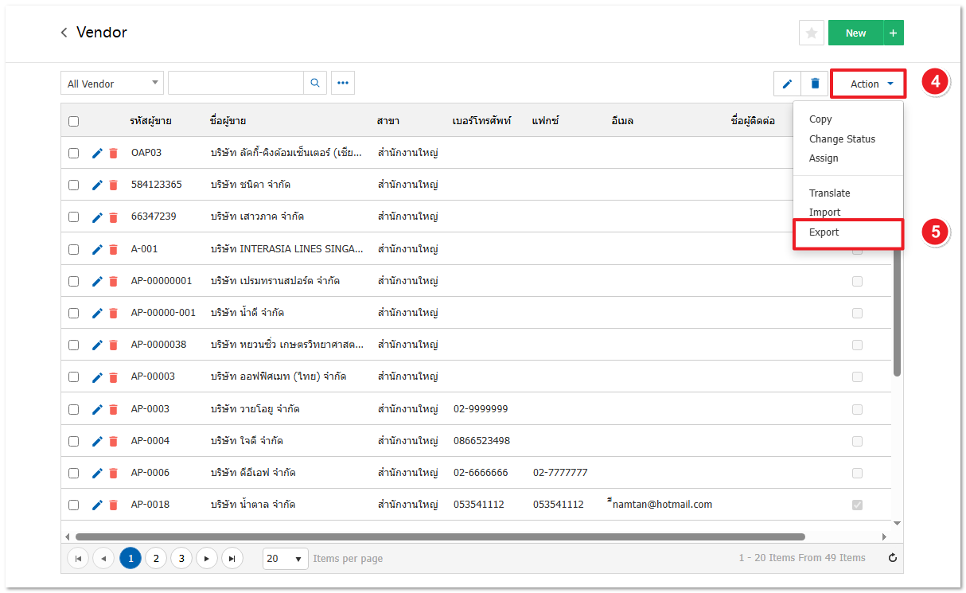Open the items per page dropdown
The width and height of the screenshot is (966, 593).
pyautogui.click(x=285, y=559)
